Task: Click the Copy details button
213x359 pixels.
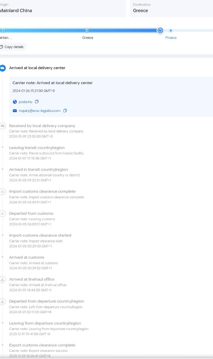Action: (12, 47)
